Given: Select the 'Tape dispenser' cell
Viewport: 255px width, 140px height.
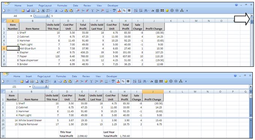Looking at the screenshot, I should tap(33, 60).
